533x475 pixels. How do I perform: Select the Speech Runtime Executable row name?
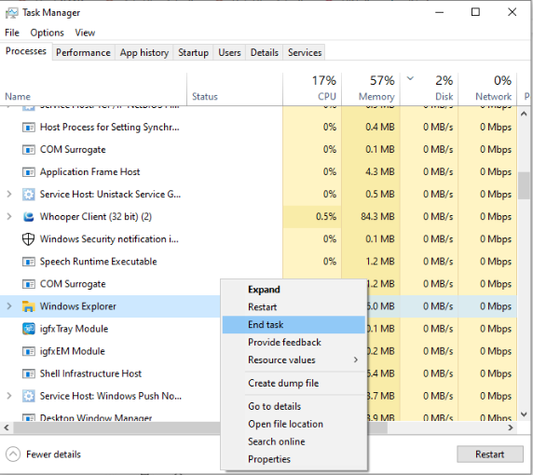98,262
